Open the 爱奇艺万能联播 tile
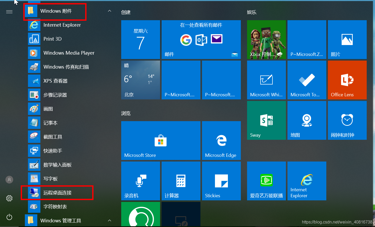375x227 pixels. (x=266, y=181)
